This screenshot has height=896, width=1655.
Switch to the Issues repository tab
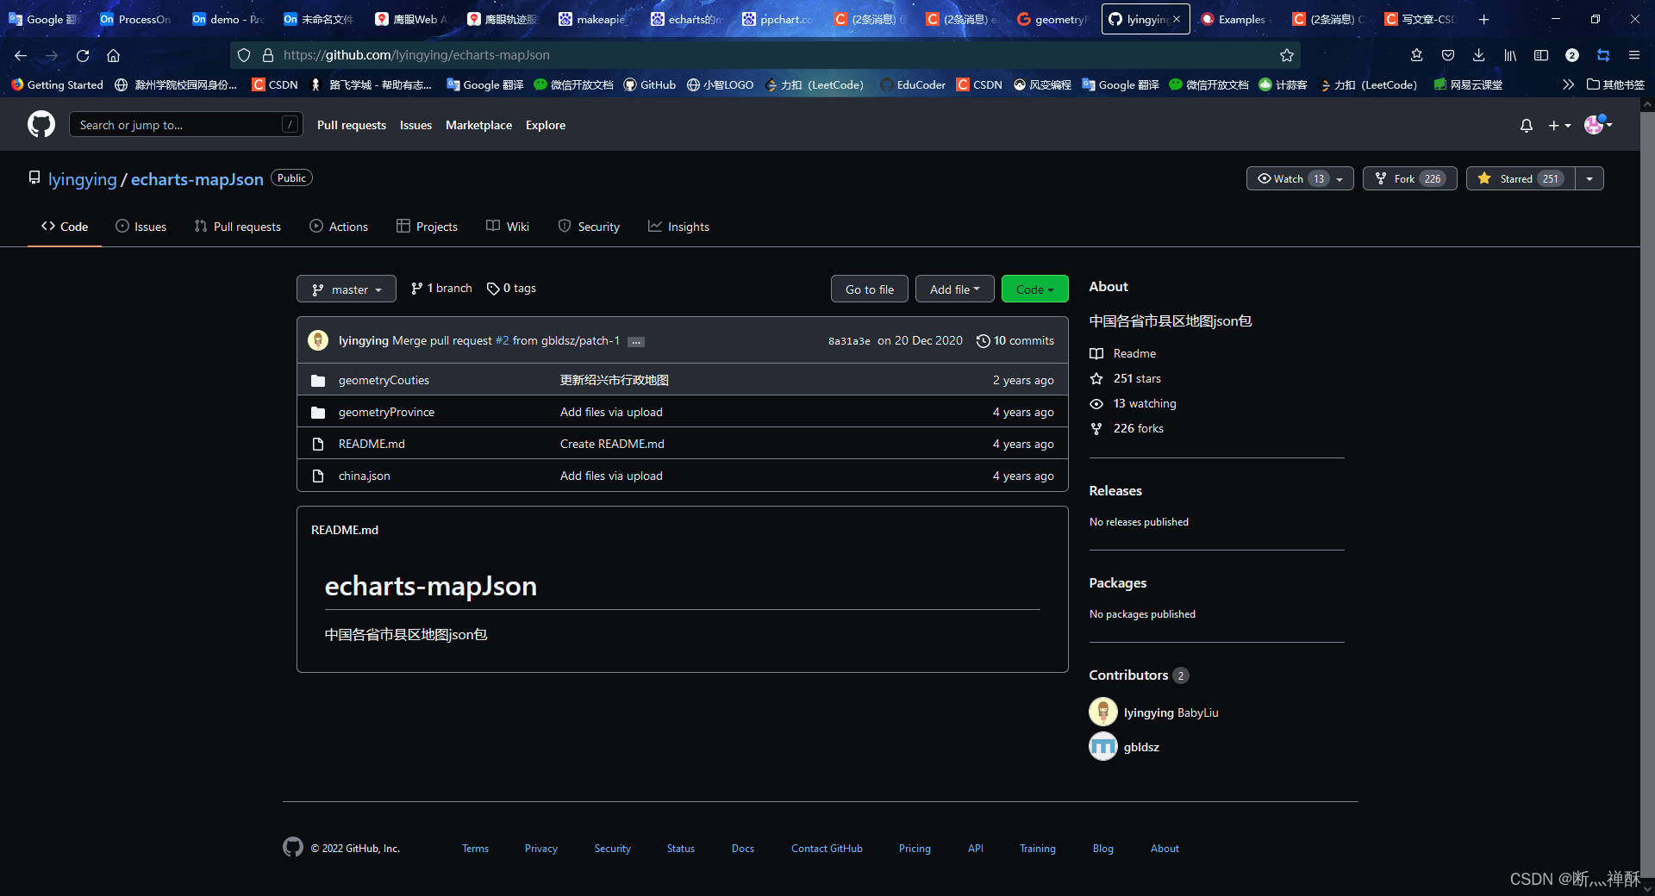[x=141, y=227]
